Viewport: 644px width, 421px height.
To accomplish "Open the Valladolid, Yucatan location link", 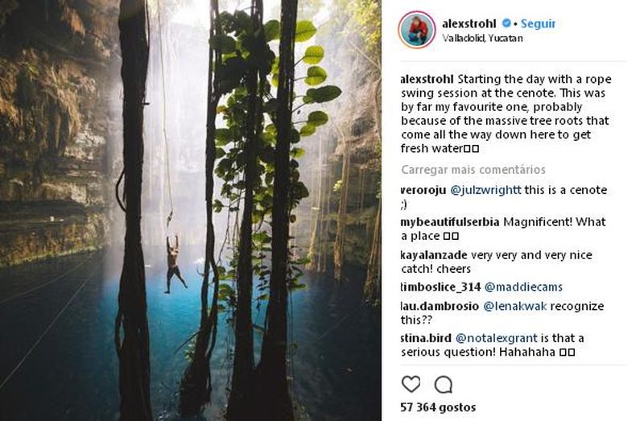I will (483, 38).
